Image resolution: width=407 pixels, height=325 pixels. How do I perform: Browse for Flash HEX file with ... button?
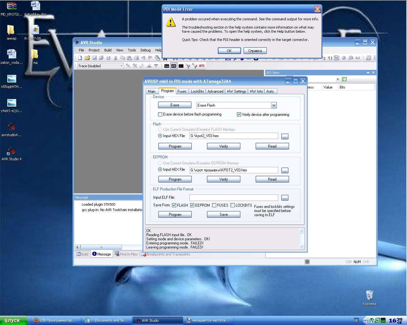[285, 136]
